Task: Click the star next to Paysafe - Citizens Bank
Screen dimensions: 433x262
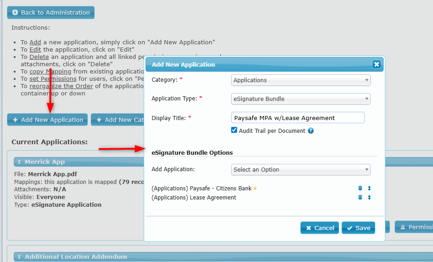Action: (x=255, y=189)
